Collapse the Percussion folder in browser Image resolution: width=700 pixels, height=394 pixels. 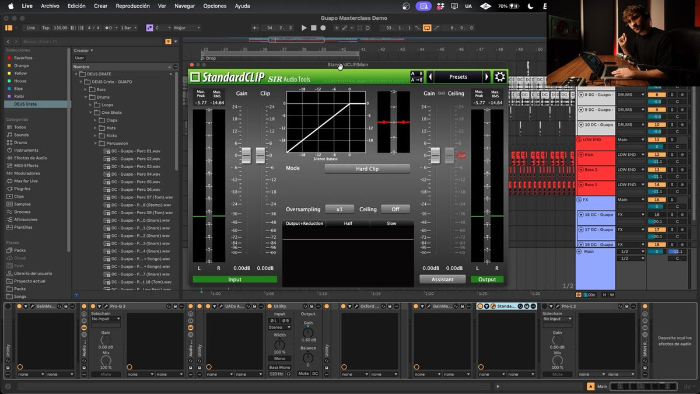[96, 143]
